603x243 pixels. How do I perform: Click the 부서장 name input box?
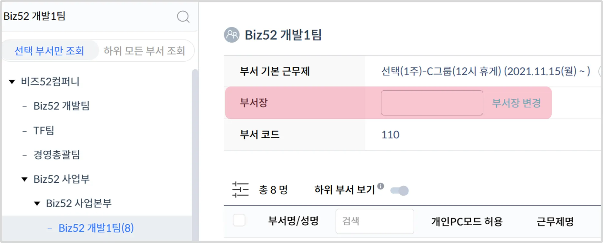(432, 103)
